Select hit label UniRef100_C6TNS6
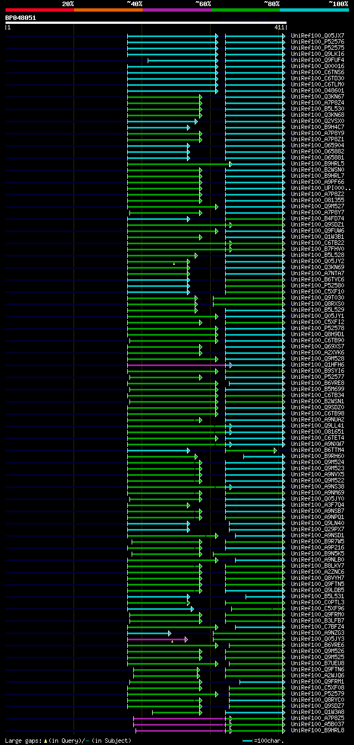Screen dimensions: 354x745 317,72
